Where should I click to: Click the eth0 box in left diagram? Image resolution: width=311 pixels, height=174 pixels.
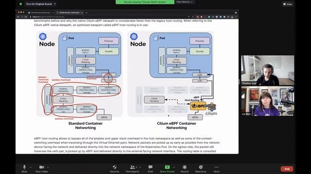104,117
